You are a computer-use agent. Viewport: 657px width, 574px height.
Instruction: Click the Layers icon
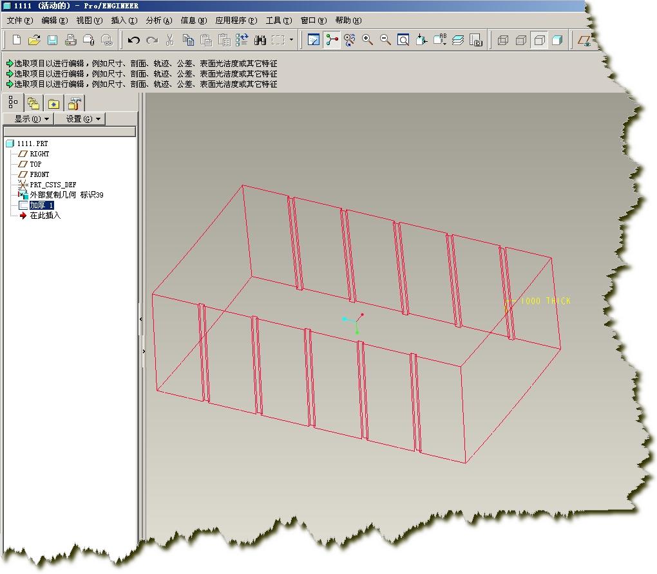click(x=458, y=40)
